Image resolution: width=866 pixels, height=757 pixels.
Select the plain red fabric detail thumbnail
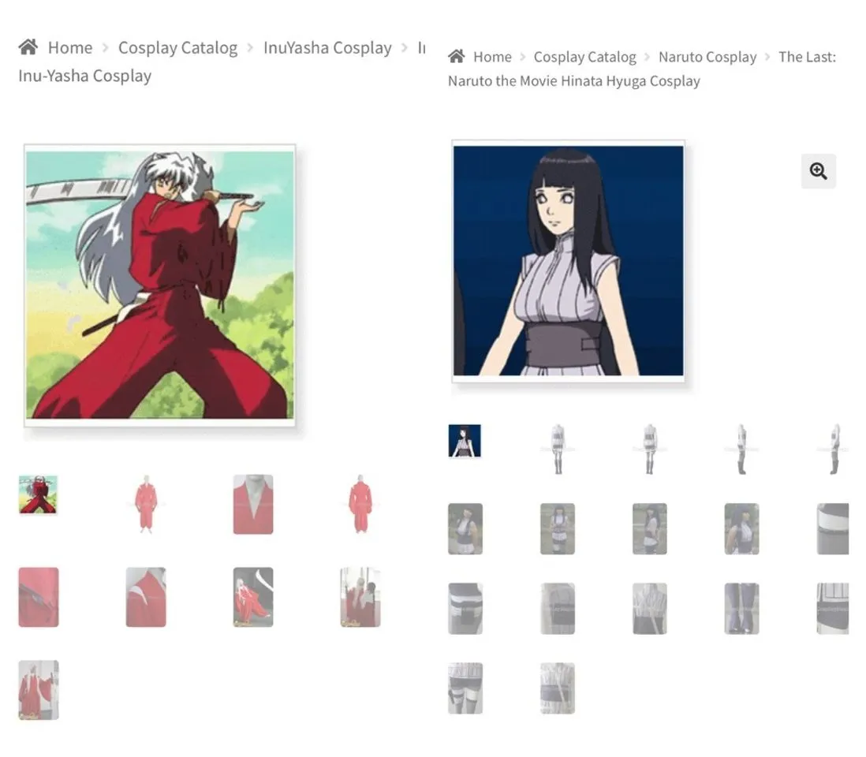tap(39, 597)
